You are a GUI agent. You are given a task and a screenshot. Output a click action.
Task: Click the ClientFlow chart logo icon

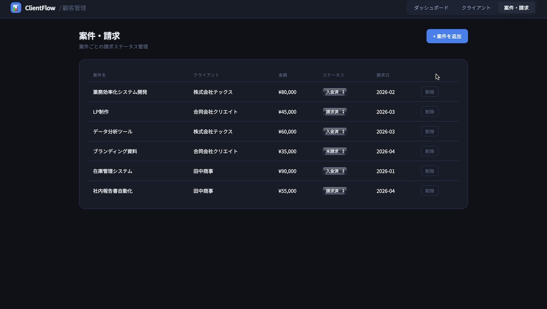pos(16,8)
